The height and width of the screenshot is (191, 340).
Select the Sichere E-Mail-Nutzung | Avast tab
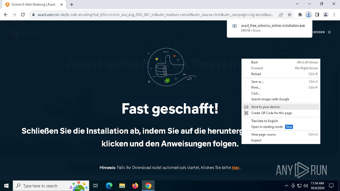click(34, 5)
